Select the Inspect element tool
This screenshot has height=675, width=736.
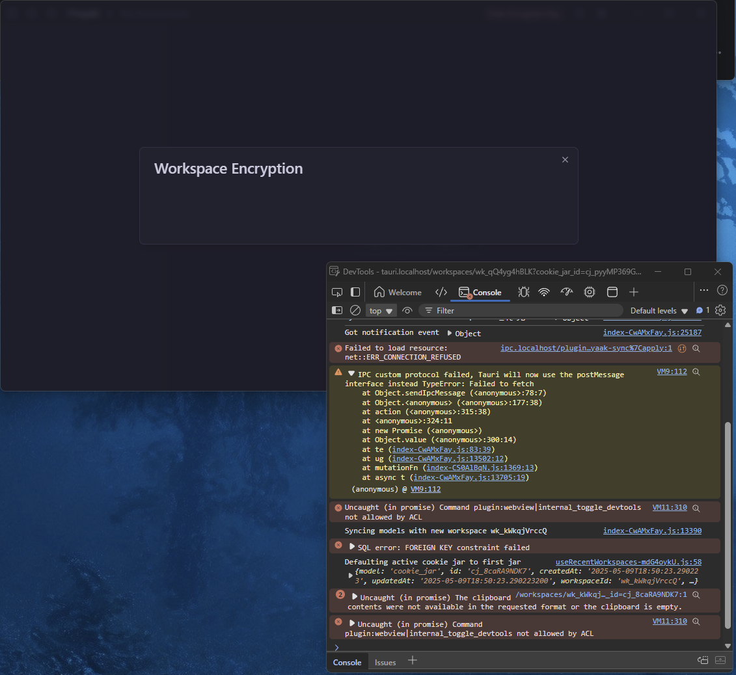tap(337, 292)
